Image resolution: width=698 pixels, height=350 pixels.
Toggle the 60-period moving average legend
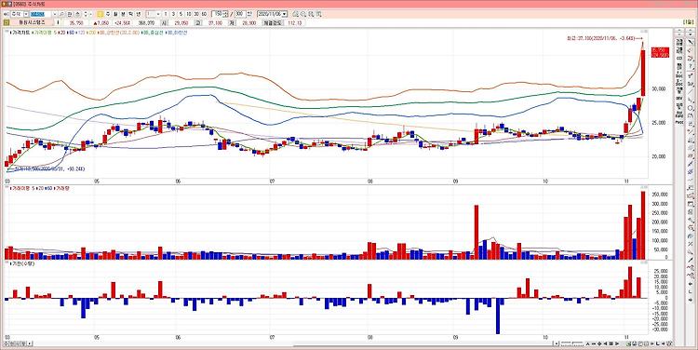click(71, 33)
